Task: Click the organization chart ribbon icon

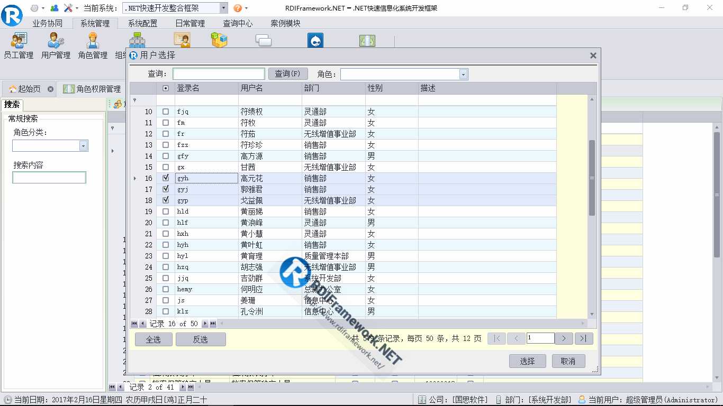Action: pos(137,41)
